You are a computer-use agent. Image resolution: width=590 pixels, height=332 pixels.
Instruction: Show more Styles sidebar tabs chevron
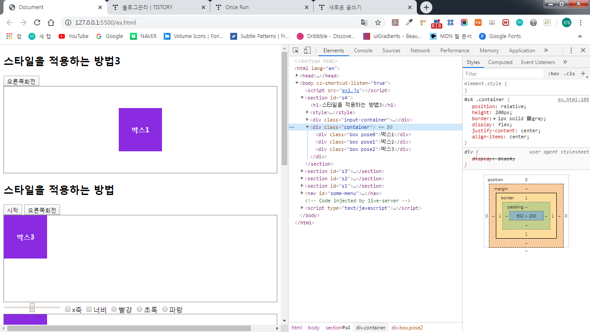pos(565,62)
